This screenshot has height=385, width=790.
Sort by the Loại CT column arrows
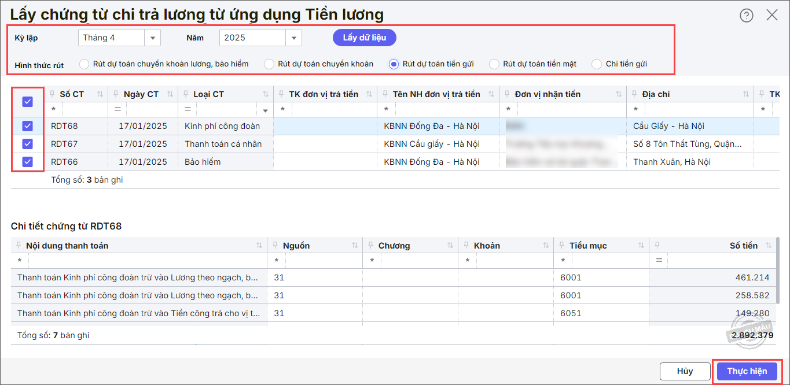(x=266, y=94)
